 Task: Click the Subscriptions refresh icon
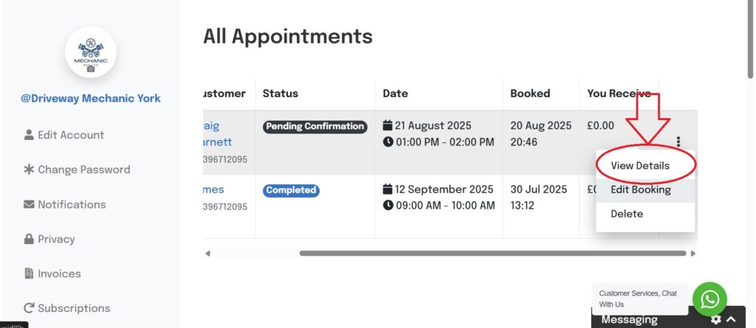tap(30, 308)
